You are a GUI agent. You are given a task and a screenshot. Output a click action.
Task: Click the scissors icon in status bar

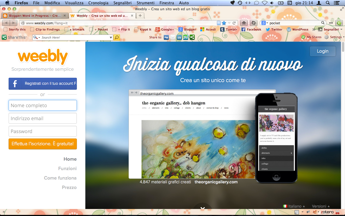pos(338,212)
